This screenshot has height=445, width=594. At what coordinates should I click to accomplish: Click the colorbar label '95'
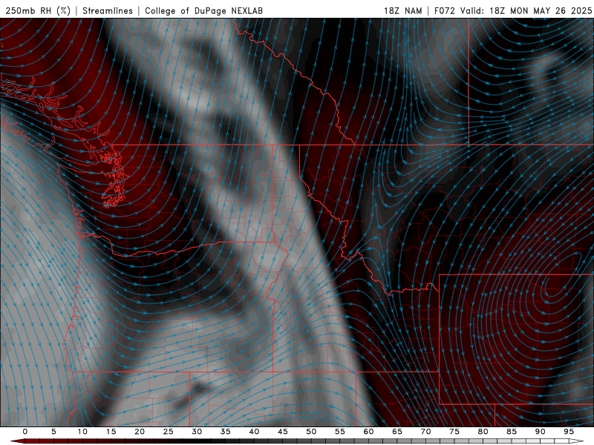(569, 432)
